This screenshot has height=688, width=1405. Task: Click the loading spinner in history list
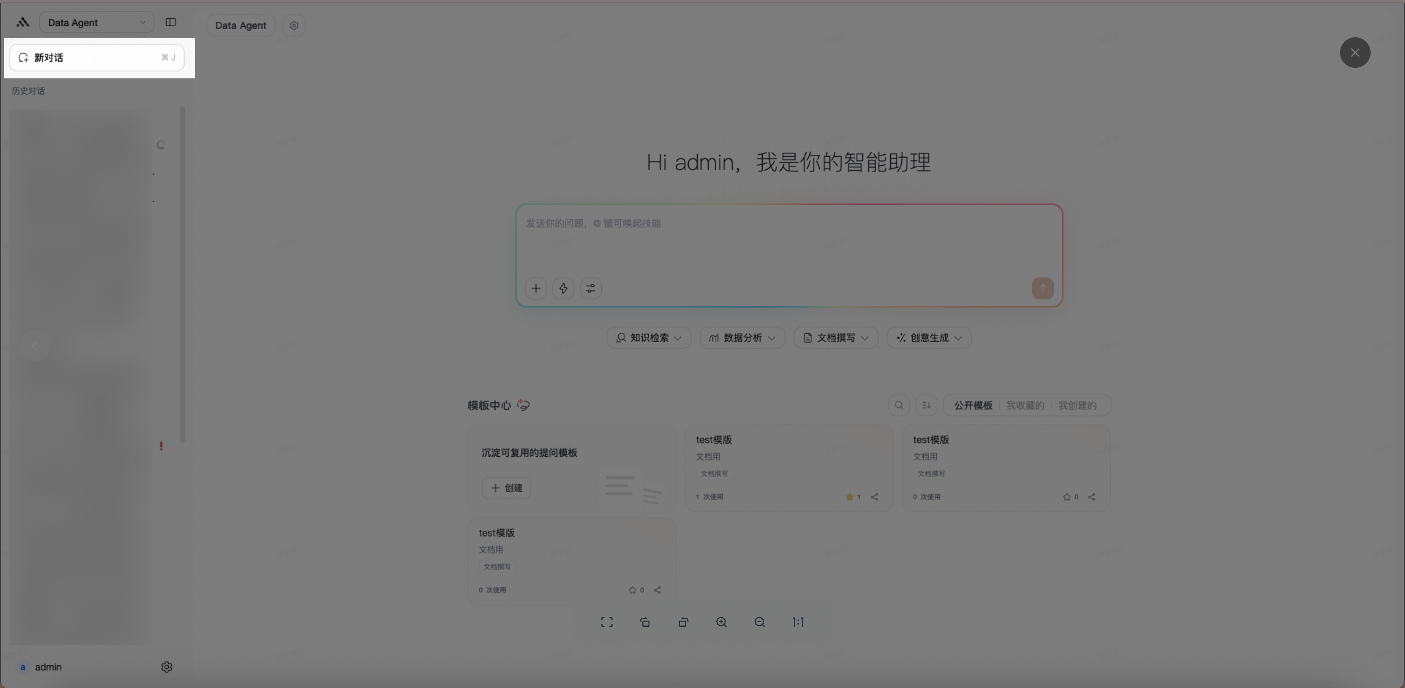pyautogui.click(x=161, y=144)
